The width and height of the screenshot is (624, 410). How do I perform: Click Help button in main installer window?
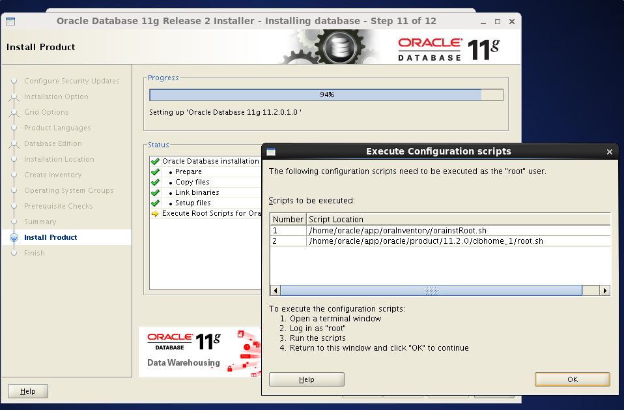coord(28,391)
